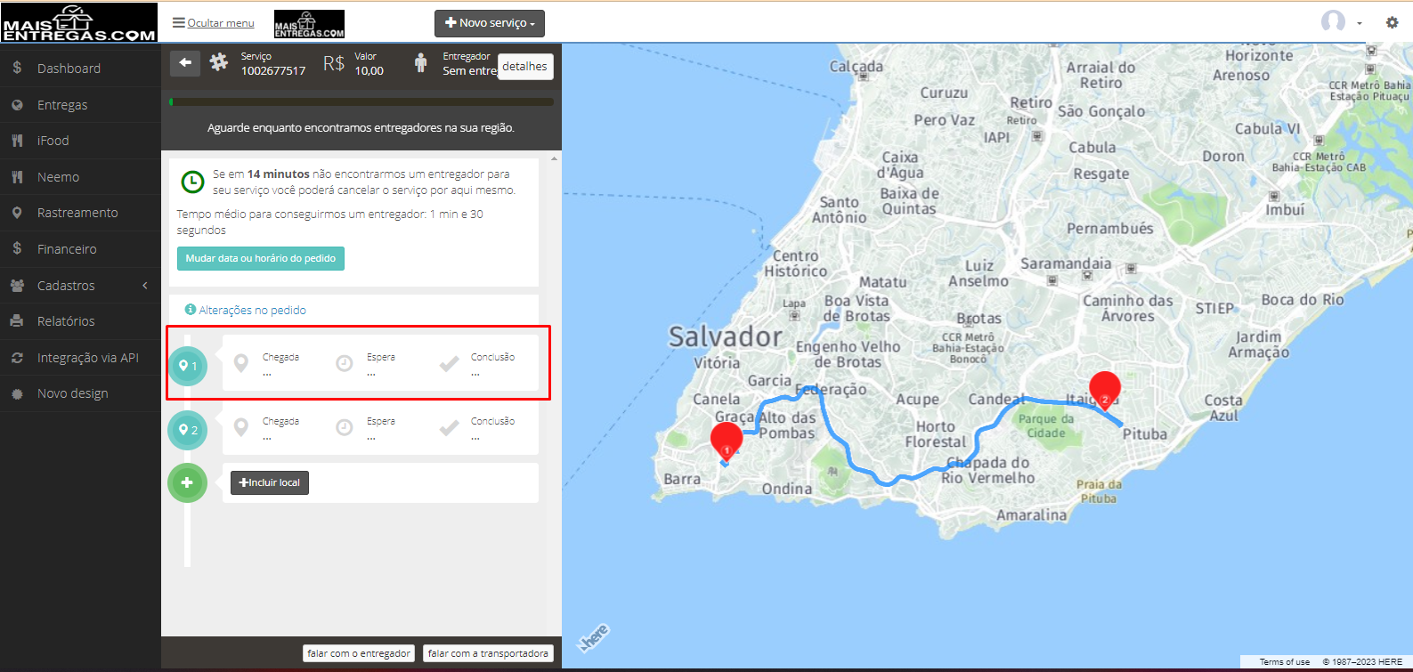Image resolution: width=1413 pixels, height=672 pixels.
Task: Expand the Cadastros submenu
Action: coord(80,286)
